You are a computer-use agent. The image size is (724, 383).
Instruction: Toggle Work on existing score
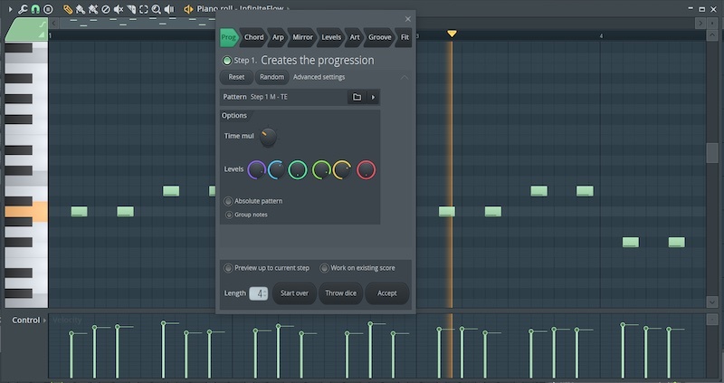(324, 268)
